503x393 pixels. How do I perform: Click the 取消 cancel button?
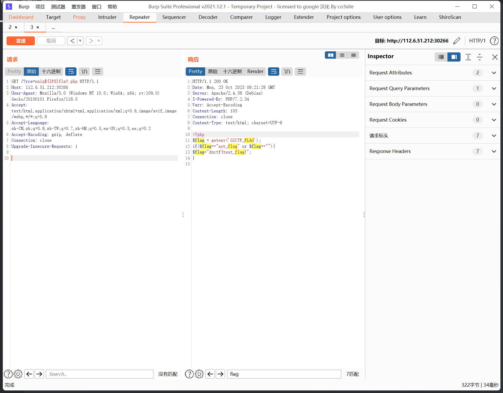point(51,41)
